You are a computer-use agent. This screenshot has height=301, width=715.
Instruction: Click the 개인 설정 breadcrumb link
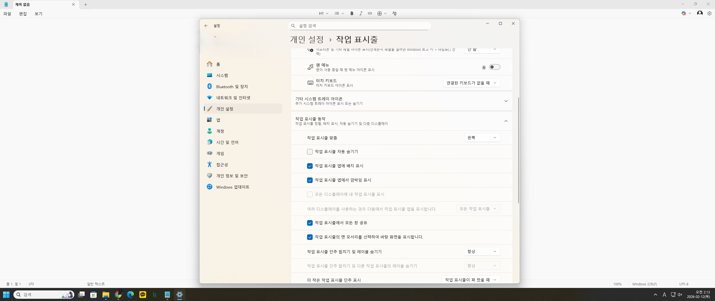click(x=306, y=39)
